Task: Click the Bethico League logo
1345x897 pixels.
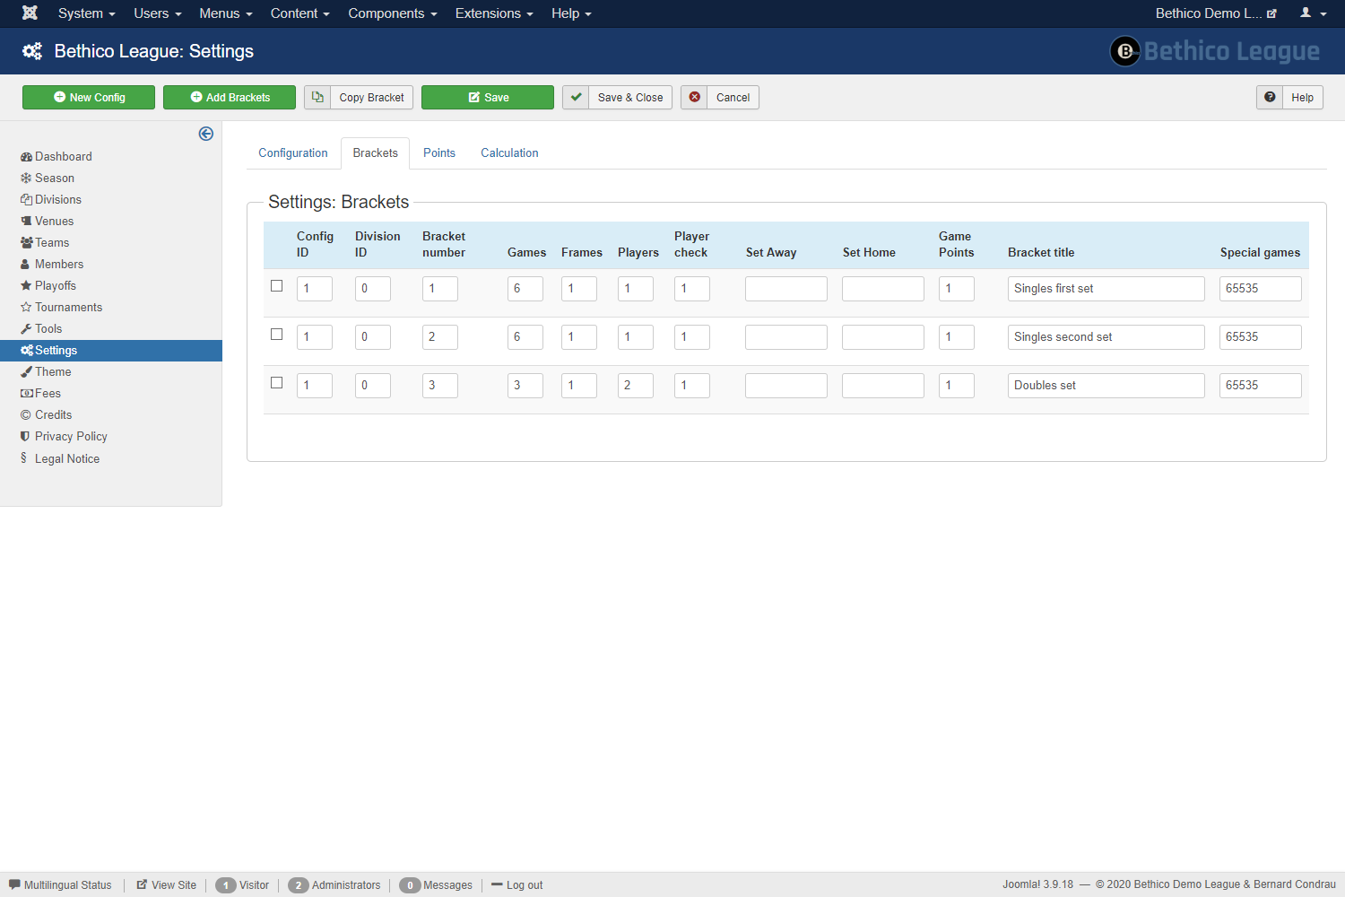Action: click(x=1215, y=51)
